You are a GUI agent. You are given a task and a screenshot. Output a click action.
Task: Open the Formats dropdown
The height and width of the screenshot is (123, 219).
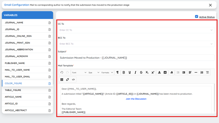(107, 73)
